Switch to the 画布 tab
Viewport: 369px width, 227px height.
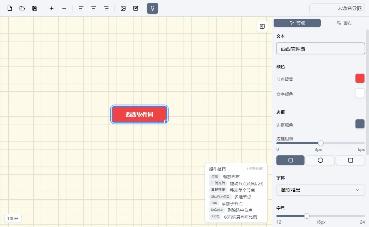click(x=344, y=23)
